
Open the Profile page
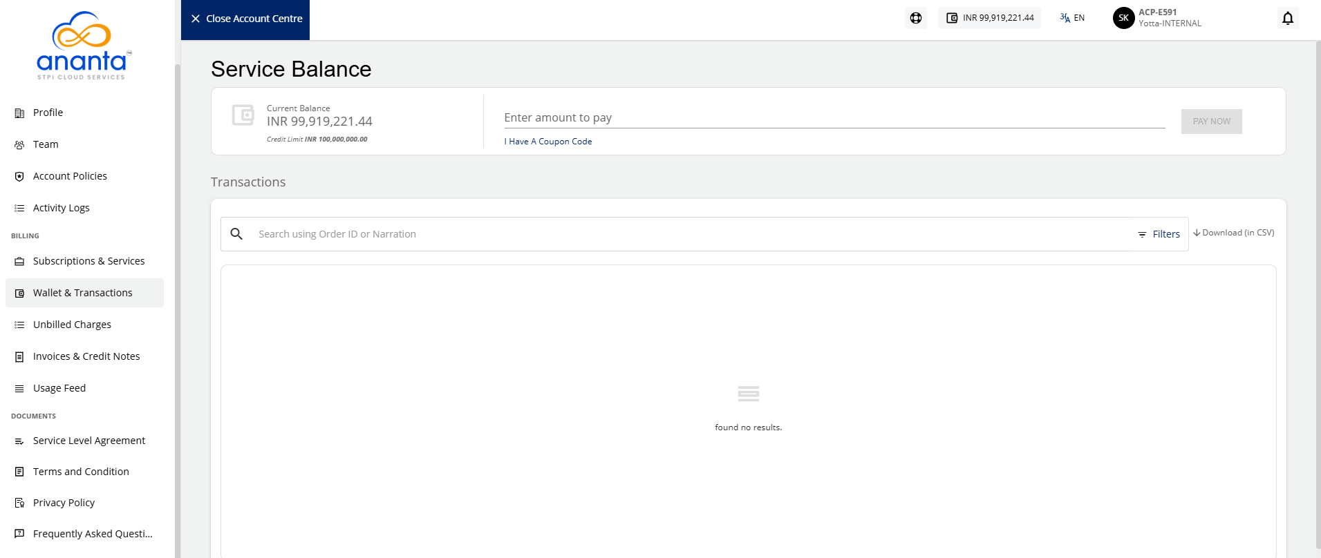pyautogui.click(x=84, y=113)
